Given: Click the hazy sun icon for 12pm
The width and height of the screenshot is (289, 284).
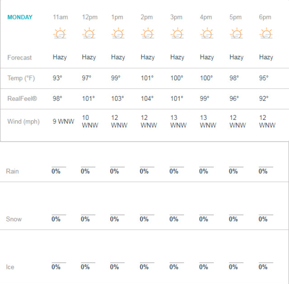Looking at the screenshot, I should coord(89,33).
